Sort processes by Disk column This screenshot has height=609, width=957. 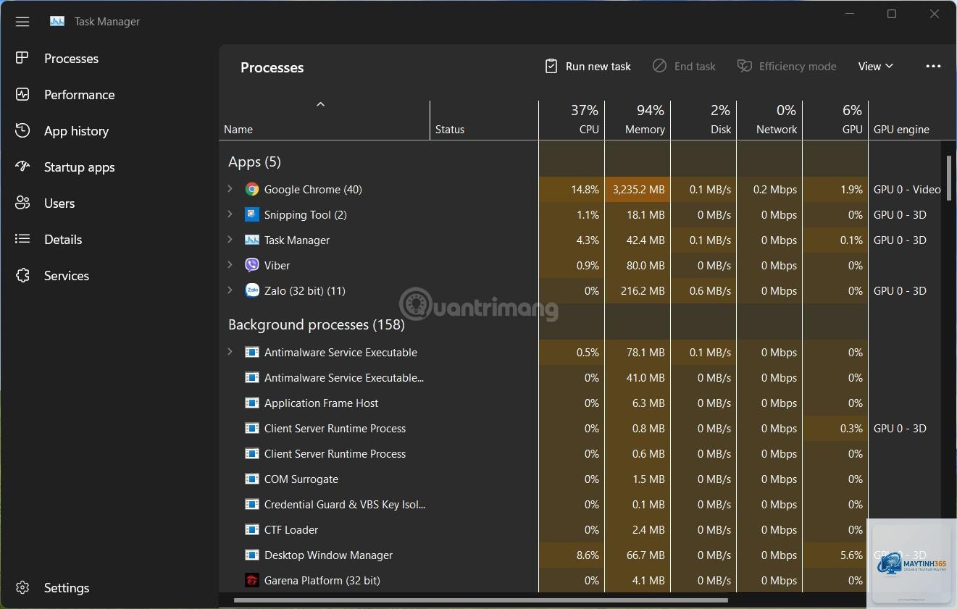click(x=703, y=119)
